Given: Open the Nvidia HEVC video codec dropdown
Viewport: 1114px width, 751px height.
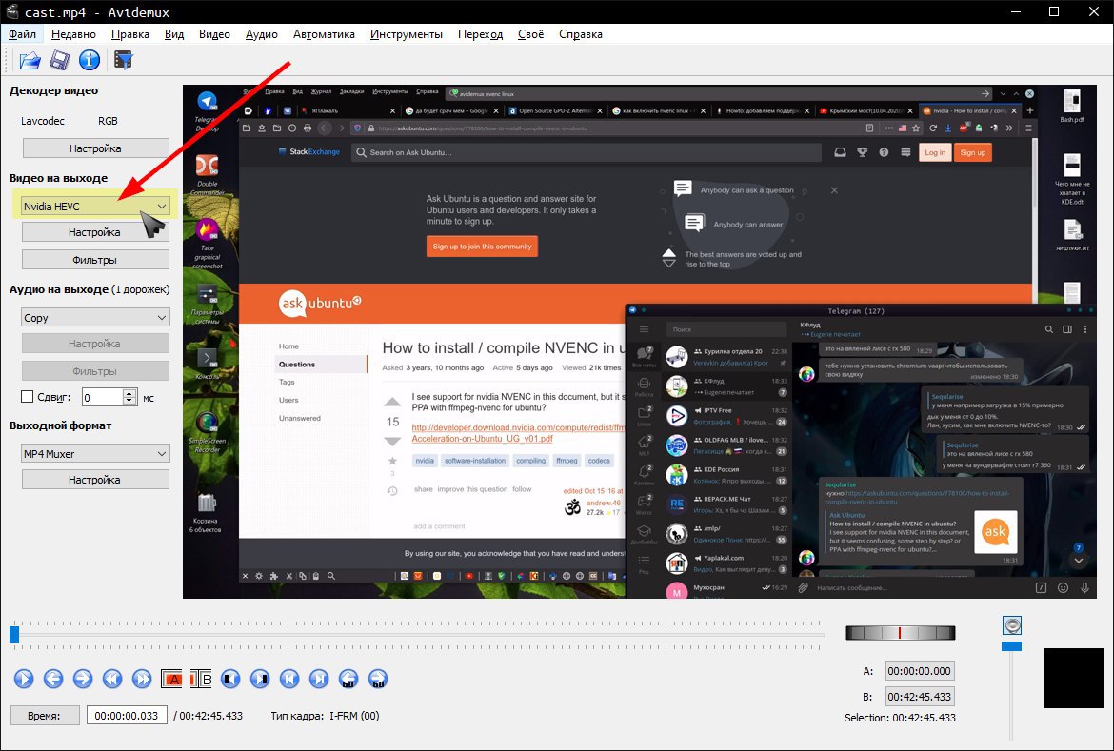Looking at the screenshot, I should coord(95,206).
